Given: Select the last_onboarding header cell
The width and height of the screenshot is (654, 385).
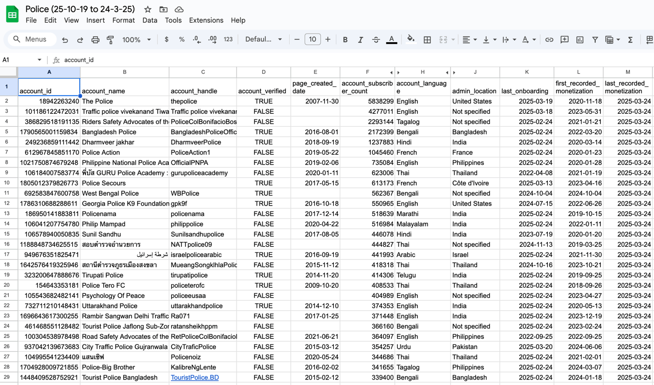Looking at the screenshot, I should point(527,87).
